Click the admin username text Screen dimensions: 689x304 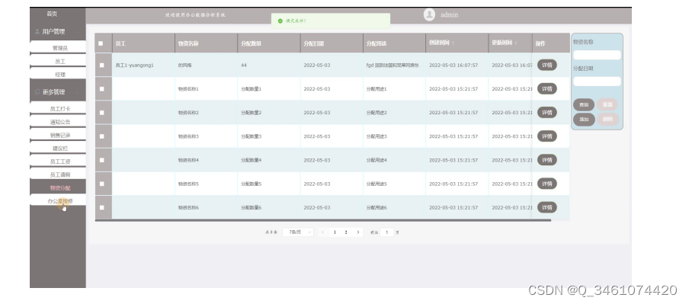click(x=449, y=15)
